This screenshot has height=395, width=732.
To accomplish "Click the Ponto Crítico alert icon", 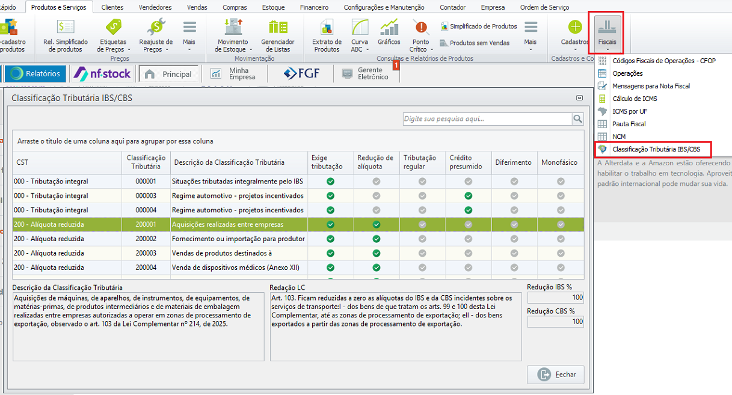I will 421,28.
